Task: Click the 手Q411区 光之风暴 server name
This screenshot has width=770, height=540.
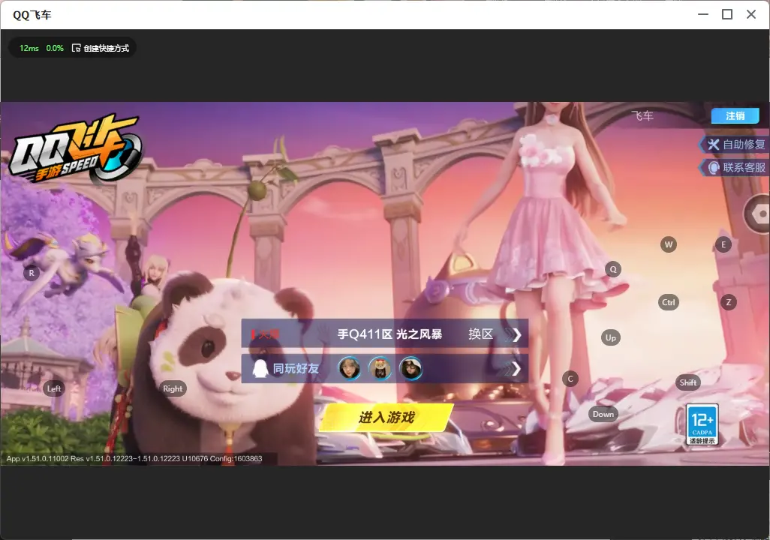Action: coord(390,334)
